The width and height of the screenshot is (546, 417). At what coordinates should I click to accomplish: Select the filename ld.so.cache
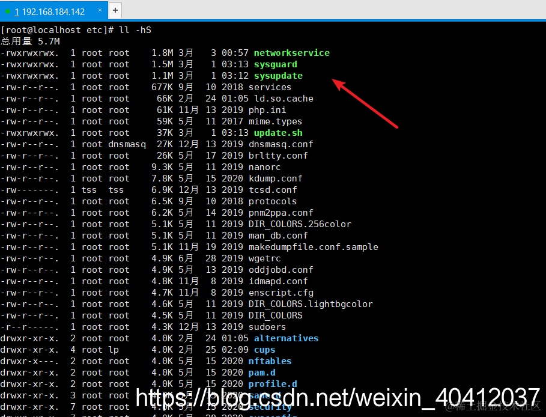[284, 99]
